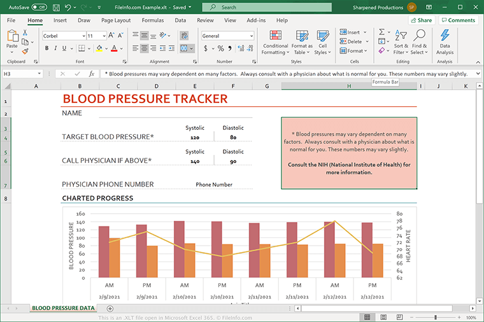Apply yellow Fill Color bucket
The image size is (484, 322).
pos(99,48)
